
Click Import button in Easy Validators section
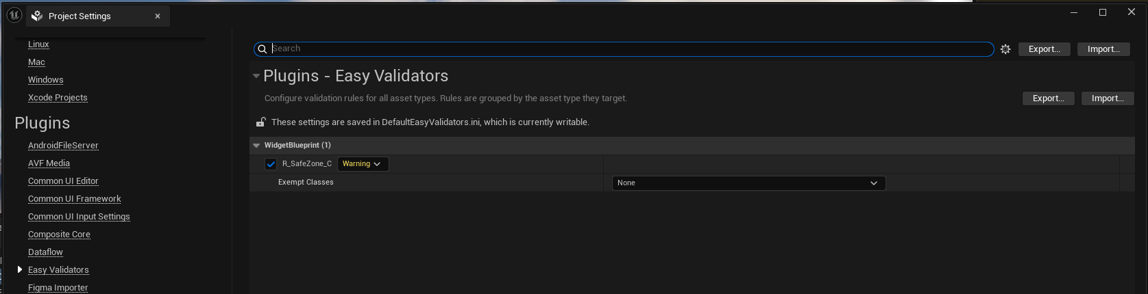click(x=1108, y=98)
